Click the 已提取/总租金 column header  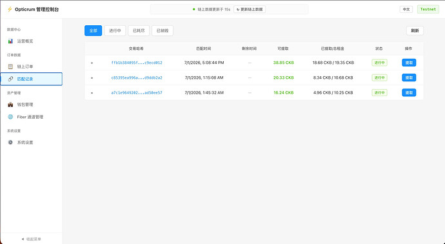click(x=333, y=48)
